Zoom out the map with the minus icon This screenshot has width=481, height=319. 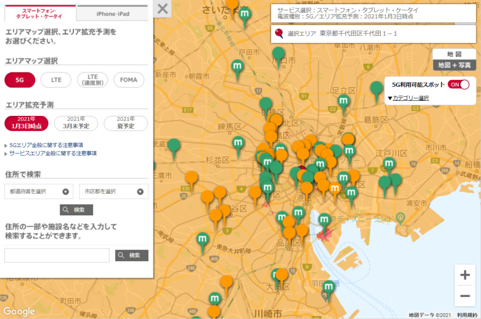[465, 296]
